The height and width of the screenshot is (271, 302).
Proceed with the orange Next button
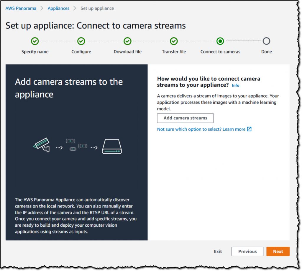click(x=278, y=251)
